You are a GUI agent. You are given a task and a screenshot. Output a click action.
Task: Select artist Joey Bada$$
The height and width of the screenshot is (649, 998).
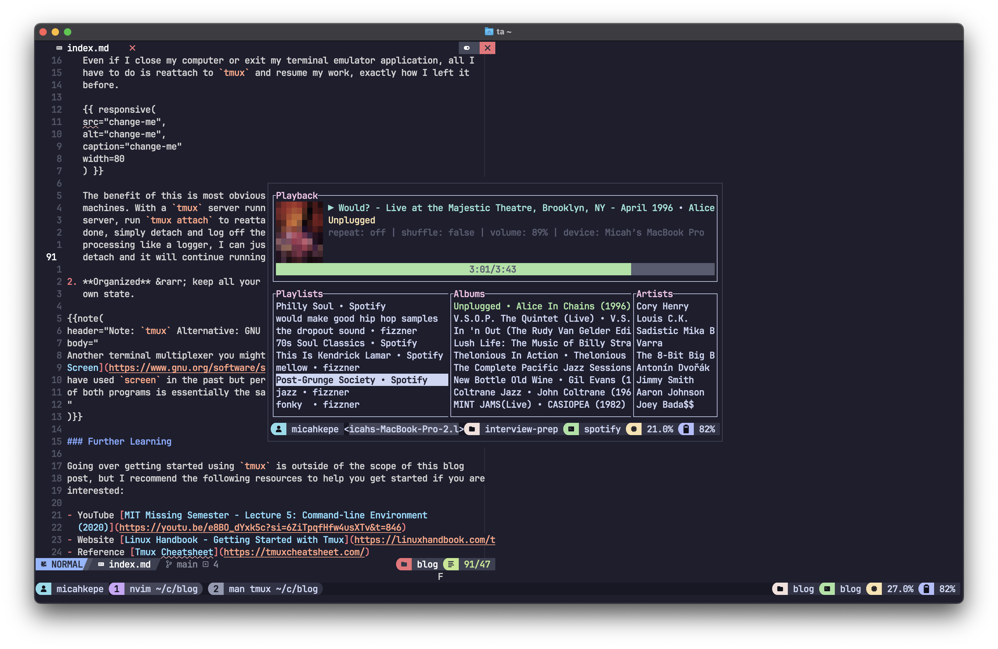[665, 404]
